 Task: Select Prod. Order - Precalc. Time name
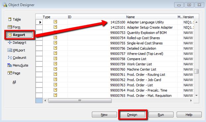[x=147, y=90]
